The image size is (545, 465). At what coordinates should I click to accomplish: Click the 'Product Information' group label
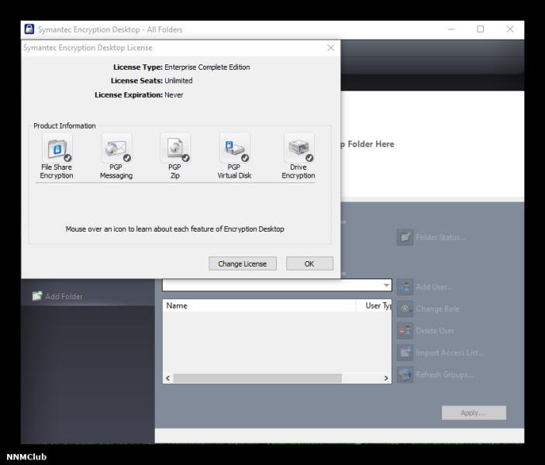point(64,126)
